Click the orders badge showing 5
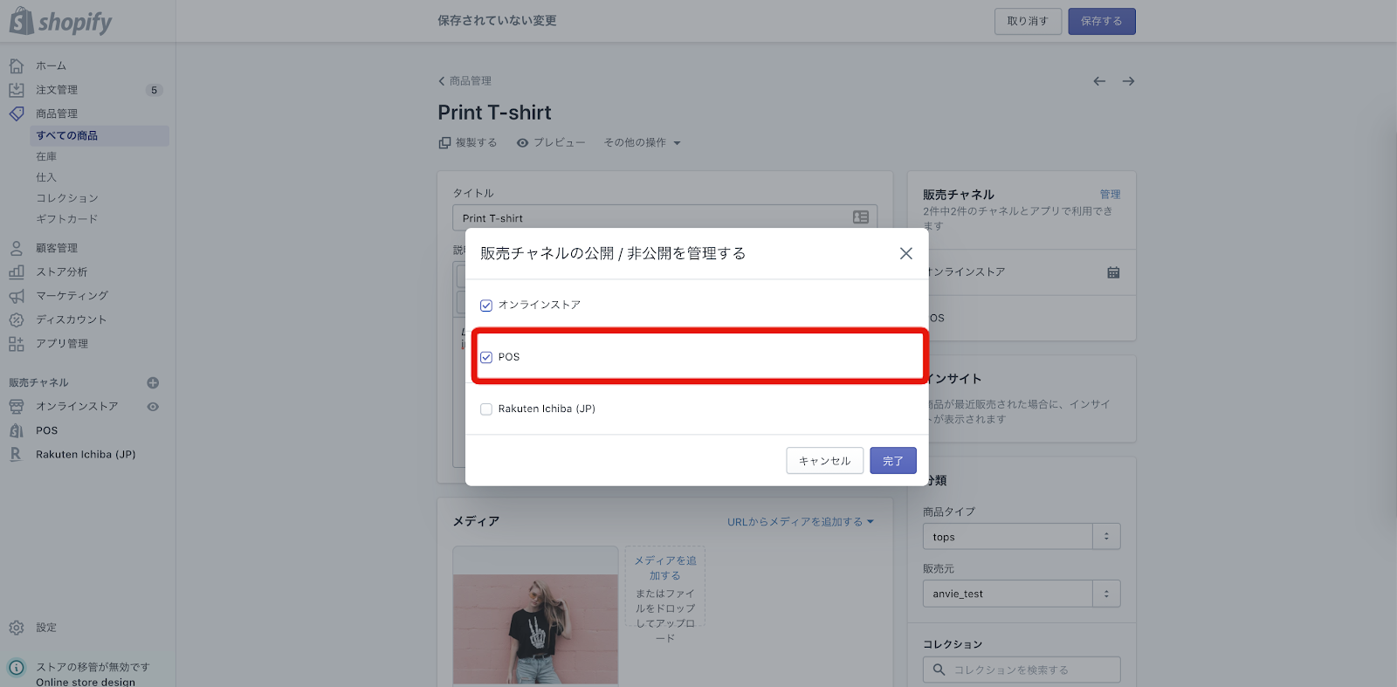1397x687 pixels. tap(154, 90)
